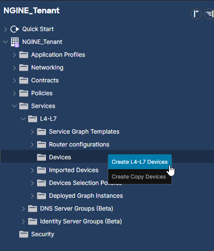The image size is (214, 251).
Task: Click the pin navigation pane icon
Action: pyautogui.click(x=196, y=14)
